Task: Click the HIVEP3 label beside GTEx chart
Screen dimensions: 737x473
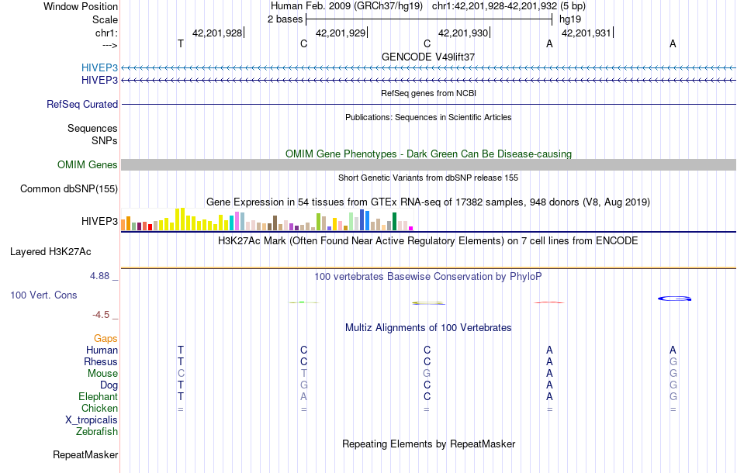Action: click(99, 221)
